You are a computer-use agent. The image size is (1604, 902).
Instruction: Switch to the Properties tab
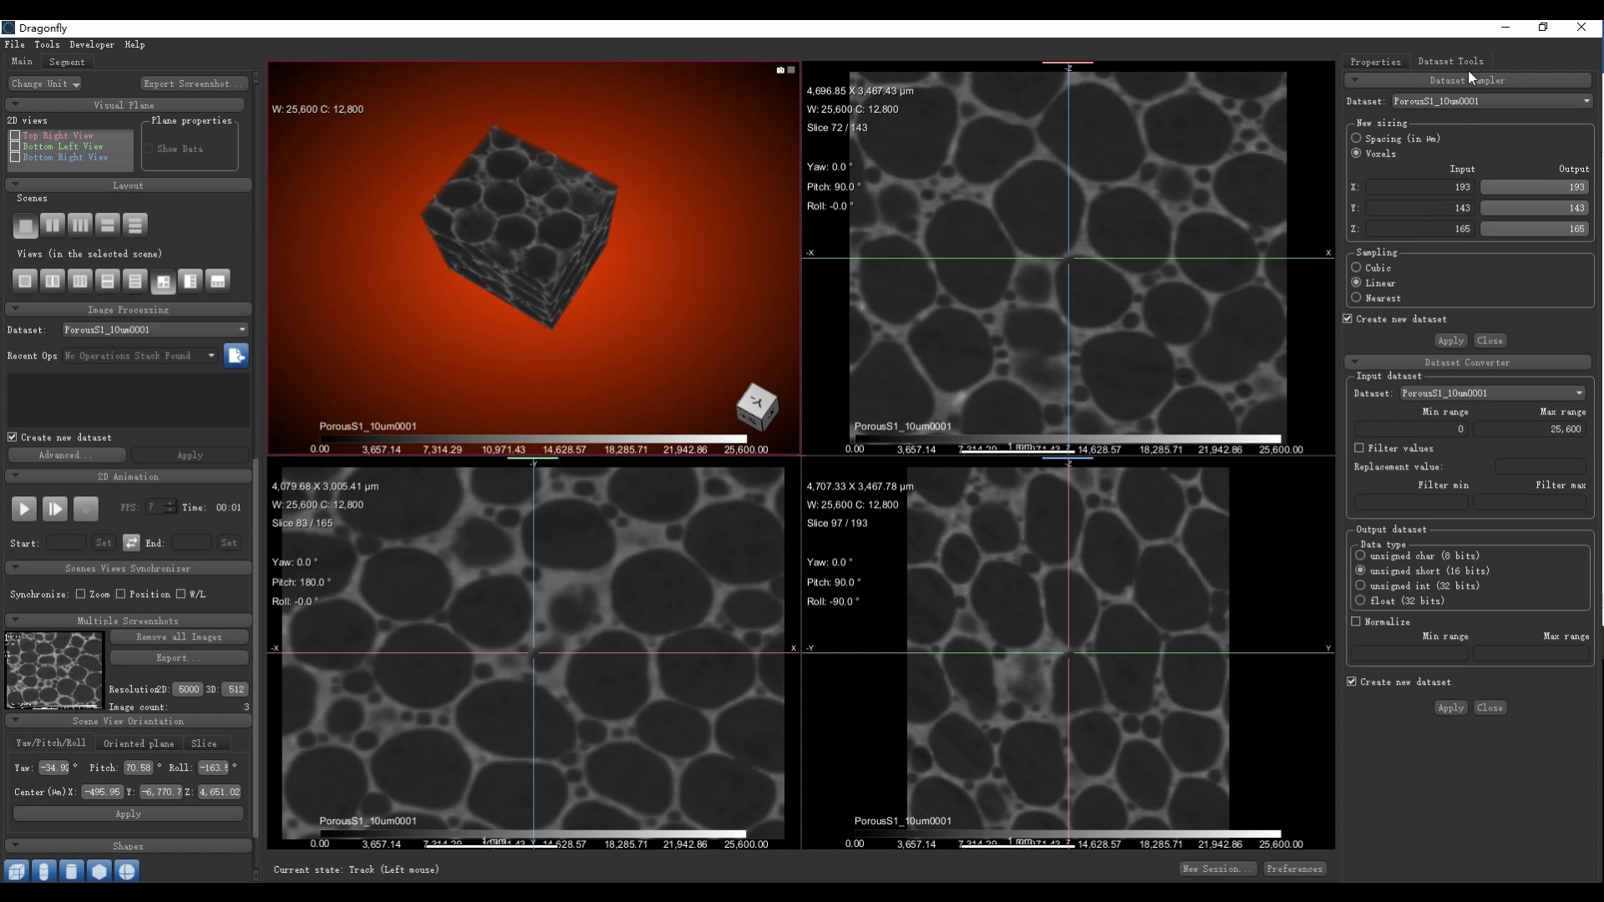coord(1375,62)
